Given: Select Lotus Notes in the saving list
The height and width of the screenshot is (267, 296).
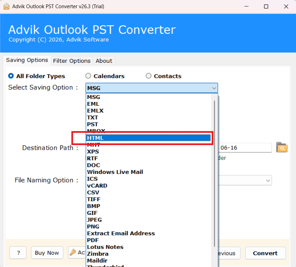Looking at the screenshot, I should (149, 247).
